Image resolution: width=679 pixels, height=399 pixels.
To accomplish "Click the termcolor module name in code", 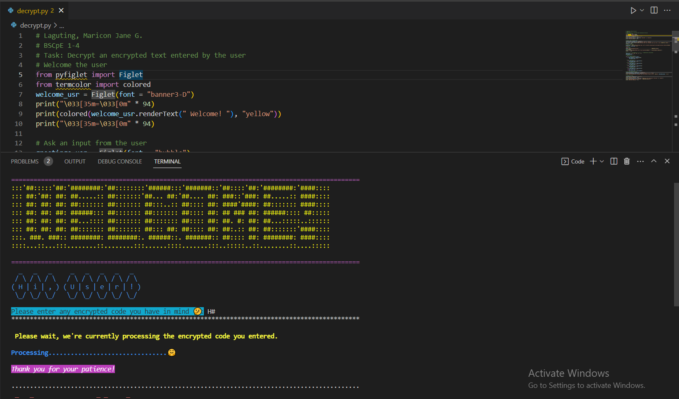I will click(x=73, y=84).
